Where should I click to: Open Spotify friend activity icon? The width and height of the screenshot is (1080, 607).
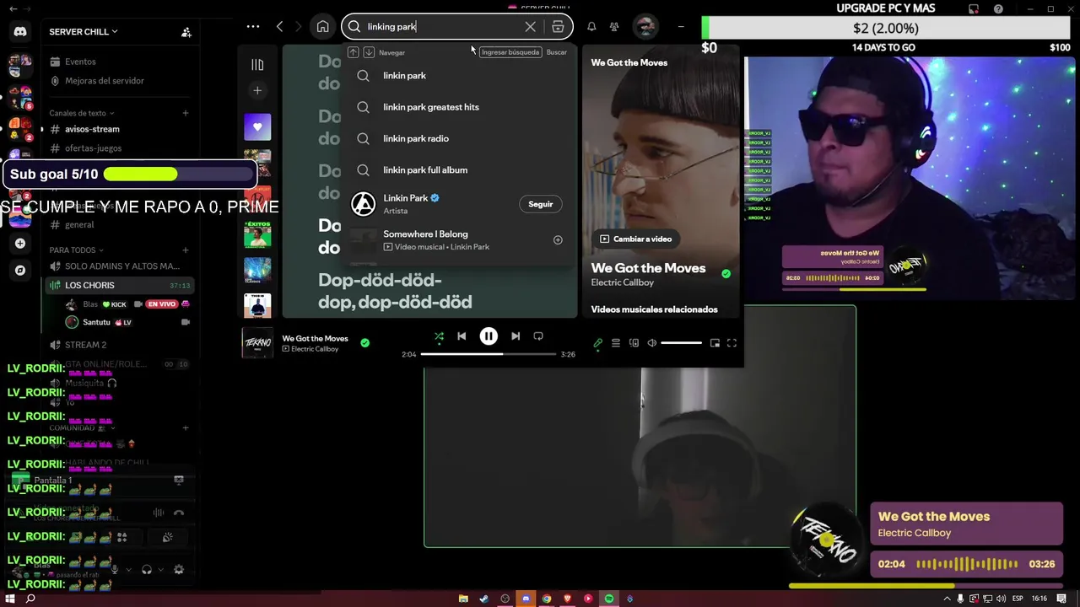click(614, 27)
